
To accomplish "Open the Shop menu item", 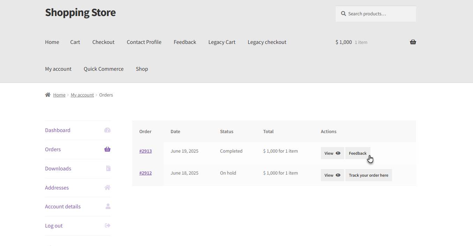I will pos(142,69).
